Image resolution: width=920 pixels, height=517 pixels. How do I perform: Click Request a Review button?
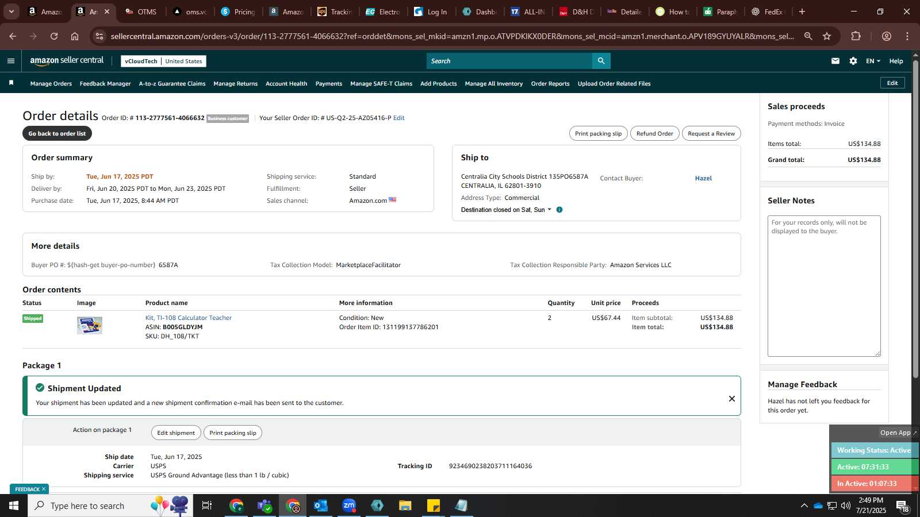pyautogui.click(x=711, y=133)
